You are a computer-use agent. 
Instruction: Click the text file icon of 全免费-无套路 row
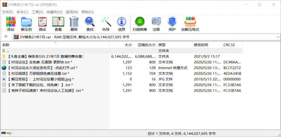point(4,62)
